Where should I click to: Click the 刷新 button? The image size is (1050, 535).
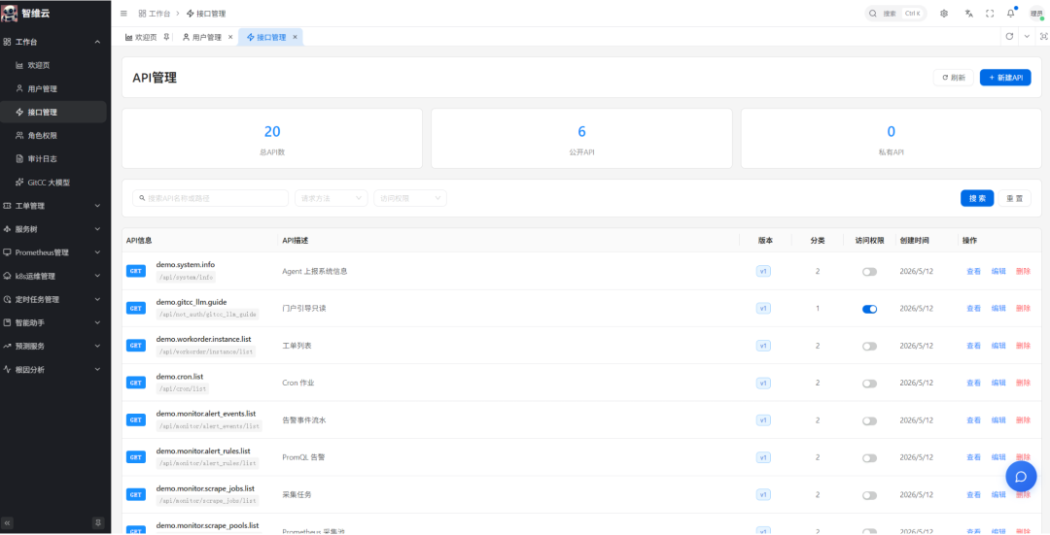click(954, 78)
